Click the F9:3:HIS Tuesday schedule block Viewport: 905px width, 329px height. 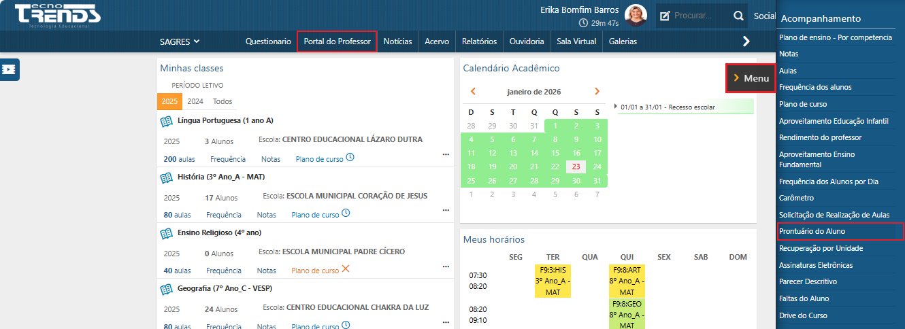553,281
